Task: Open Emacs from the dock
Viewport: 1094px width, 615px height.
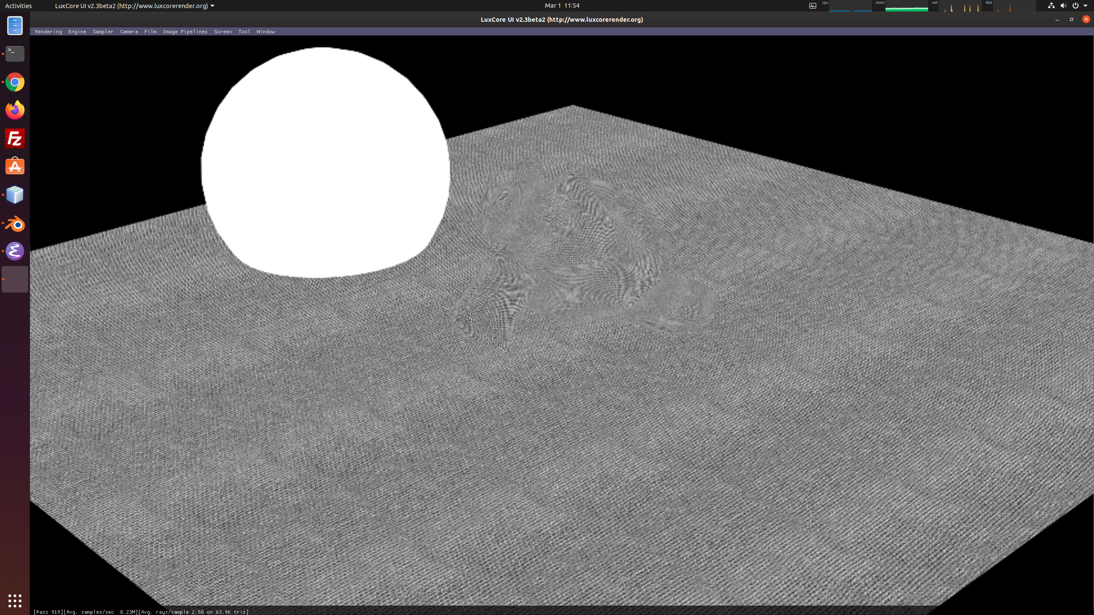Action: click(x=15, y=251)
